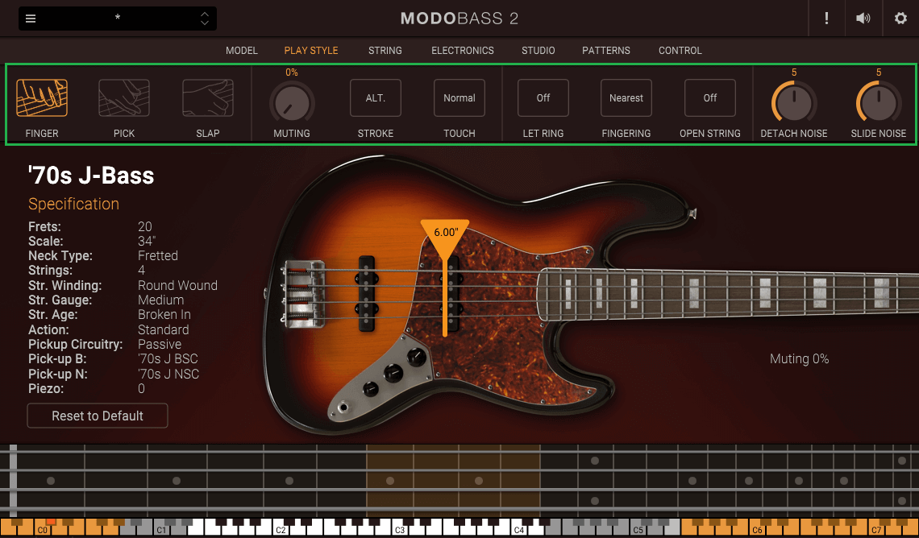Open the settings gear
Viewport: 919px width, 538px height.
click(x=900, y=19)
